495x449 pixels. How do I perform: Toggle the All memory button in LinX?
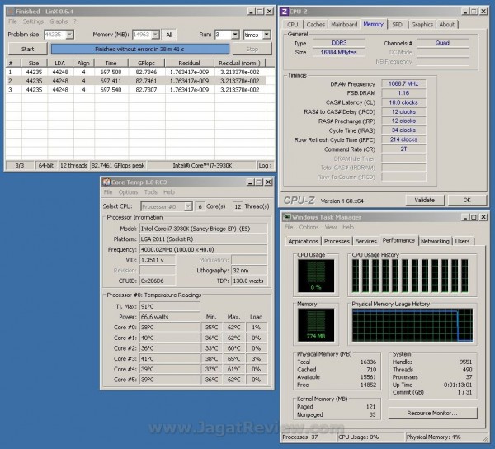coord(168,35)
